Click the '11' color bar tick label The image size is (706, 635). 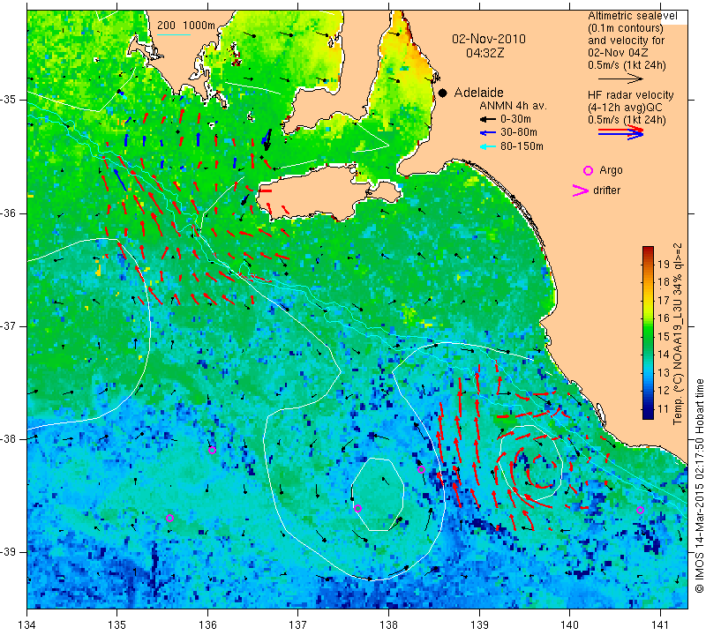coord(664,409)
